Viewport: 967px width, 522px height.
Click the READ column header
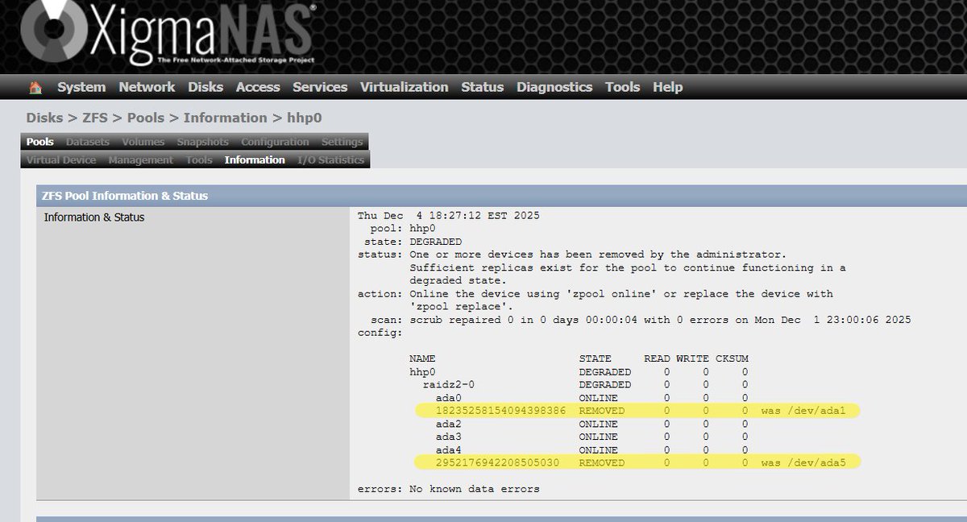pos(657,358)
